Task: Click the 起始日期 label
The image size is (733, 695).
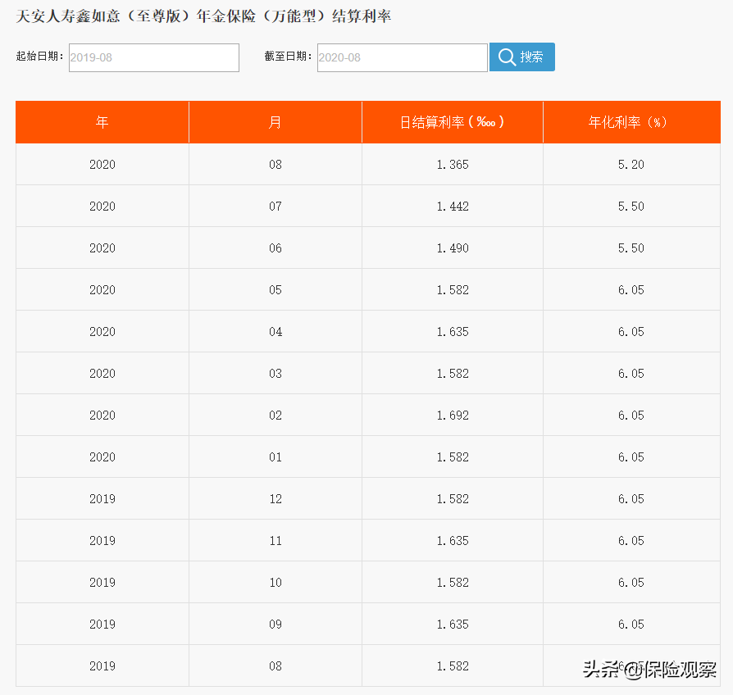Action: coord(39,57)
